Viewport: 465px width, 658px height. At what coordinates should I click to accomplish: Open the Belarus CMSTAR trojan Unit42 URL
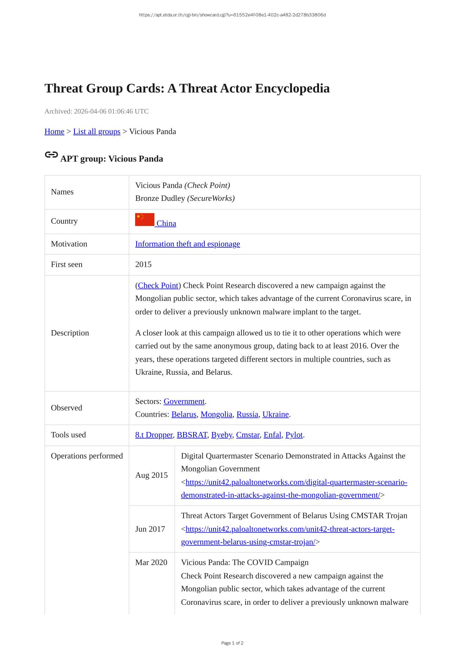pos(290,529)
